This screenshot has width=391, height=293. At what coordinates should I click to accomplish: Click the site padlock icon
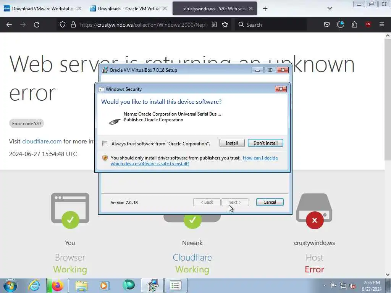point(73,25)
